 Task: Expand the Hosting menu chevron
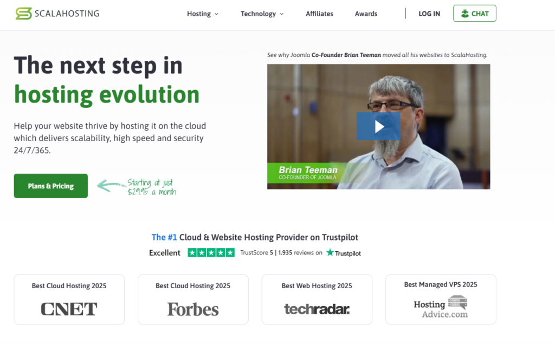pyautogui.click(x=217, y=14)
